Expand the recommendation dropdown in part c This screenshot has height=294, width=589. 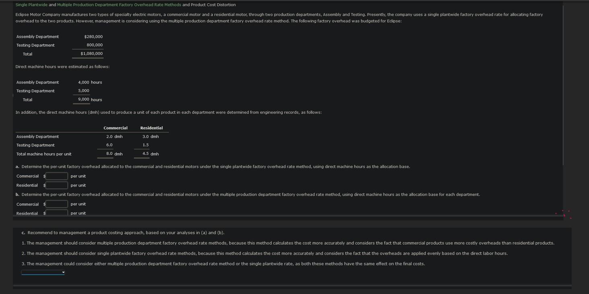(42, 272)
